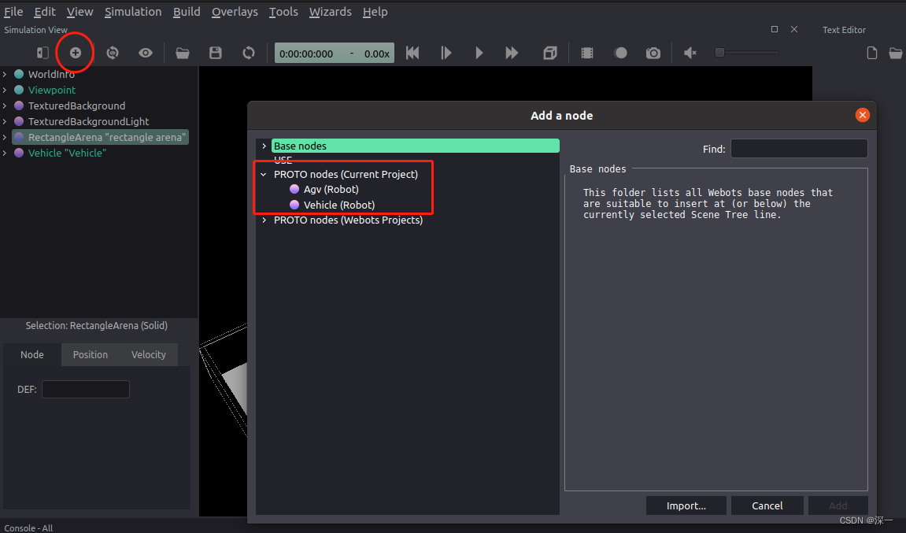
Task: Expand PROTO nodes (Webots Projects)
Action: click(263, 220)
